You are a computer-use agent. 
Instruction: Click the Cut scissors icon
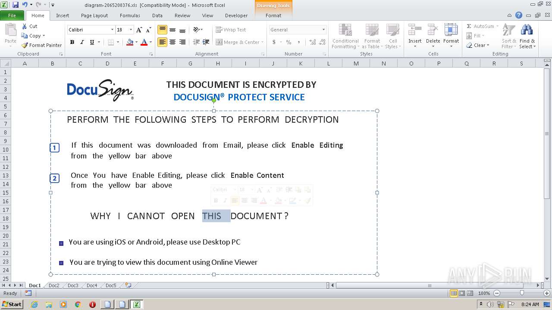pyautogui.click(x=24, y=26)
